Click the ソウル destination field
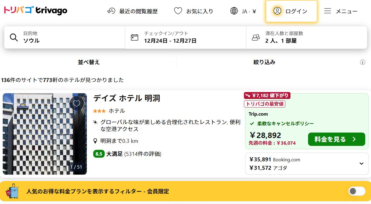This screenshot has width=371, height=204. click(31, 41)
